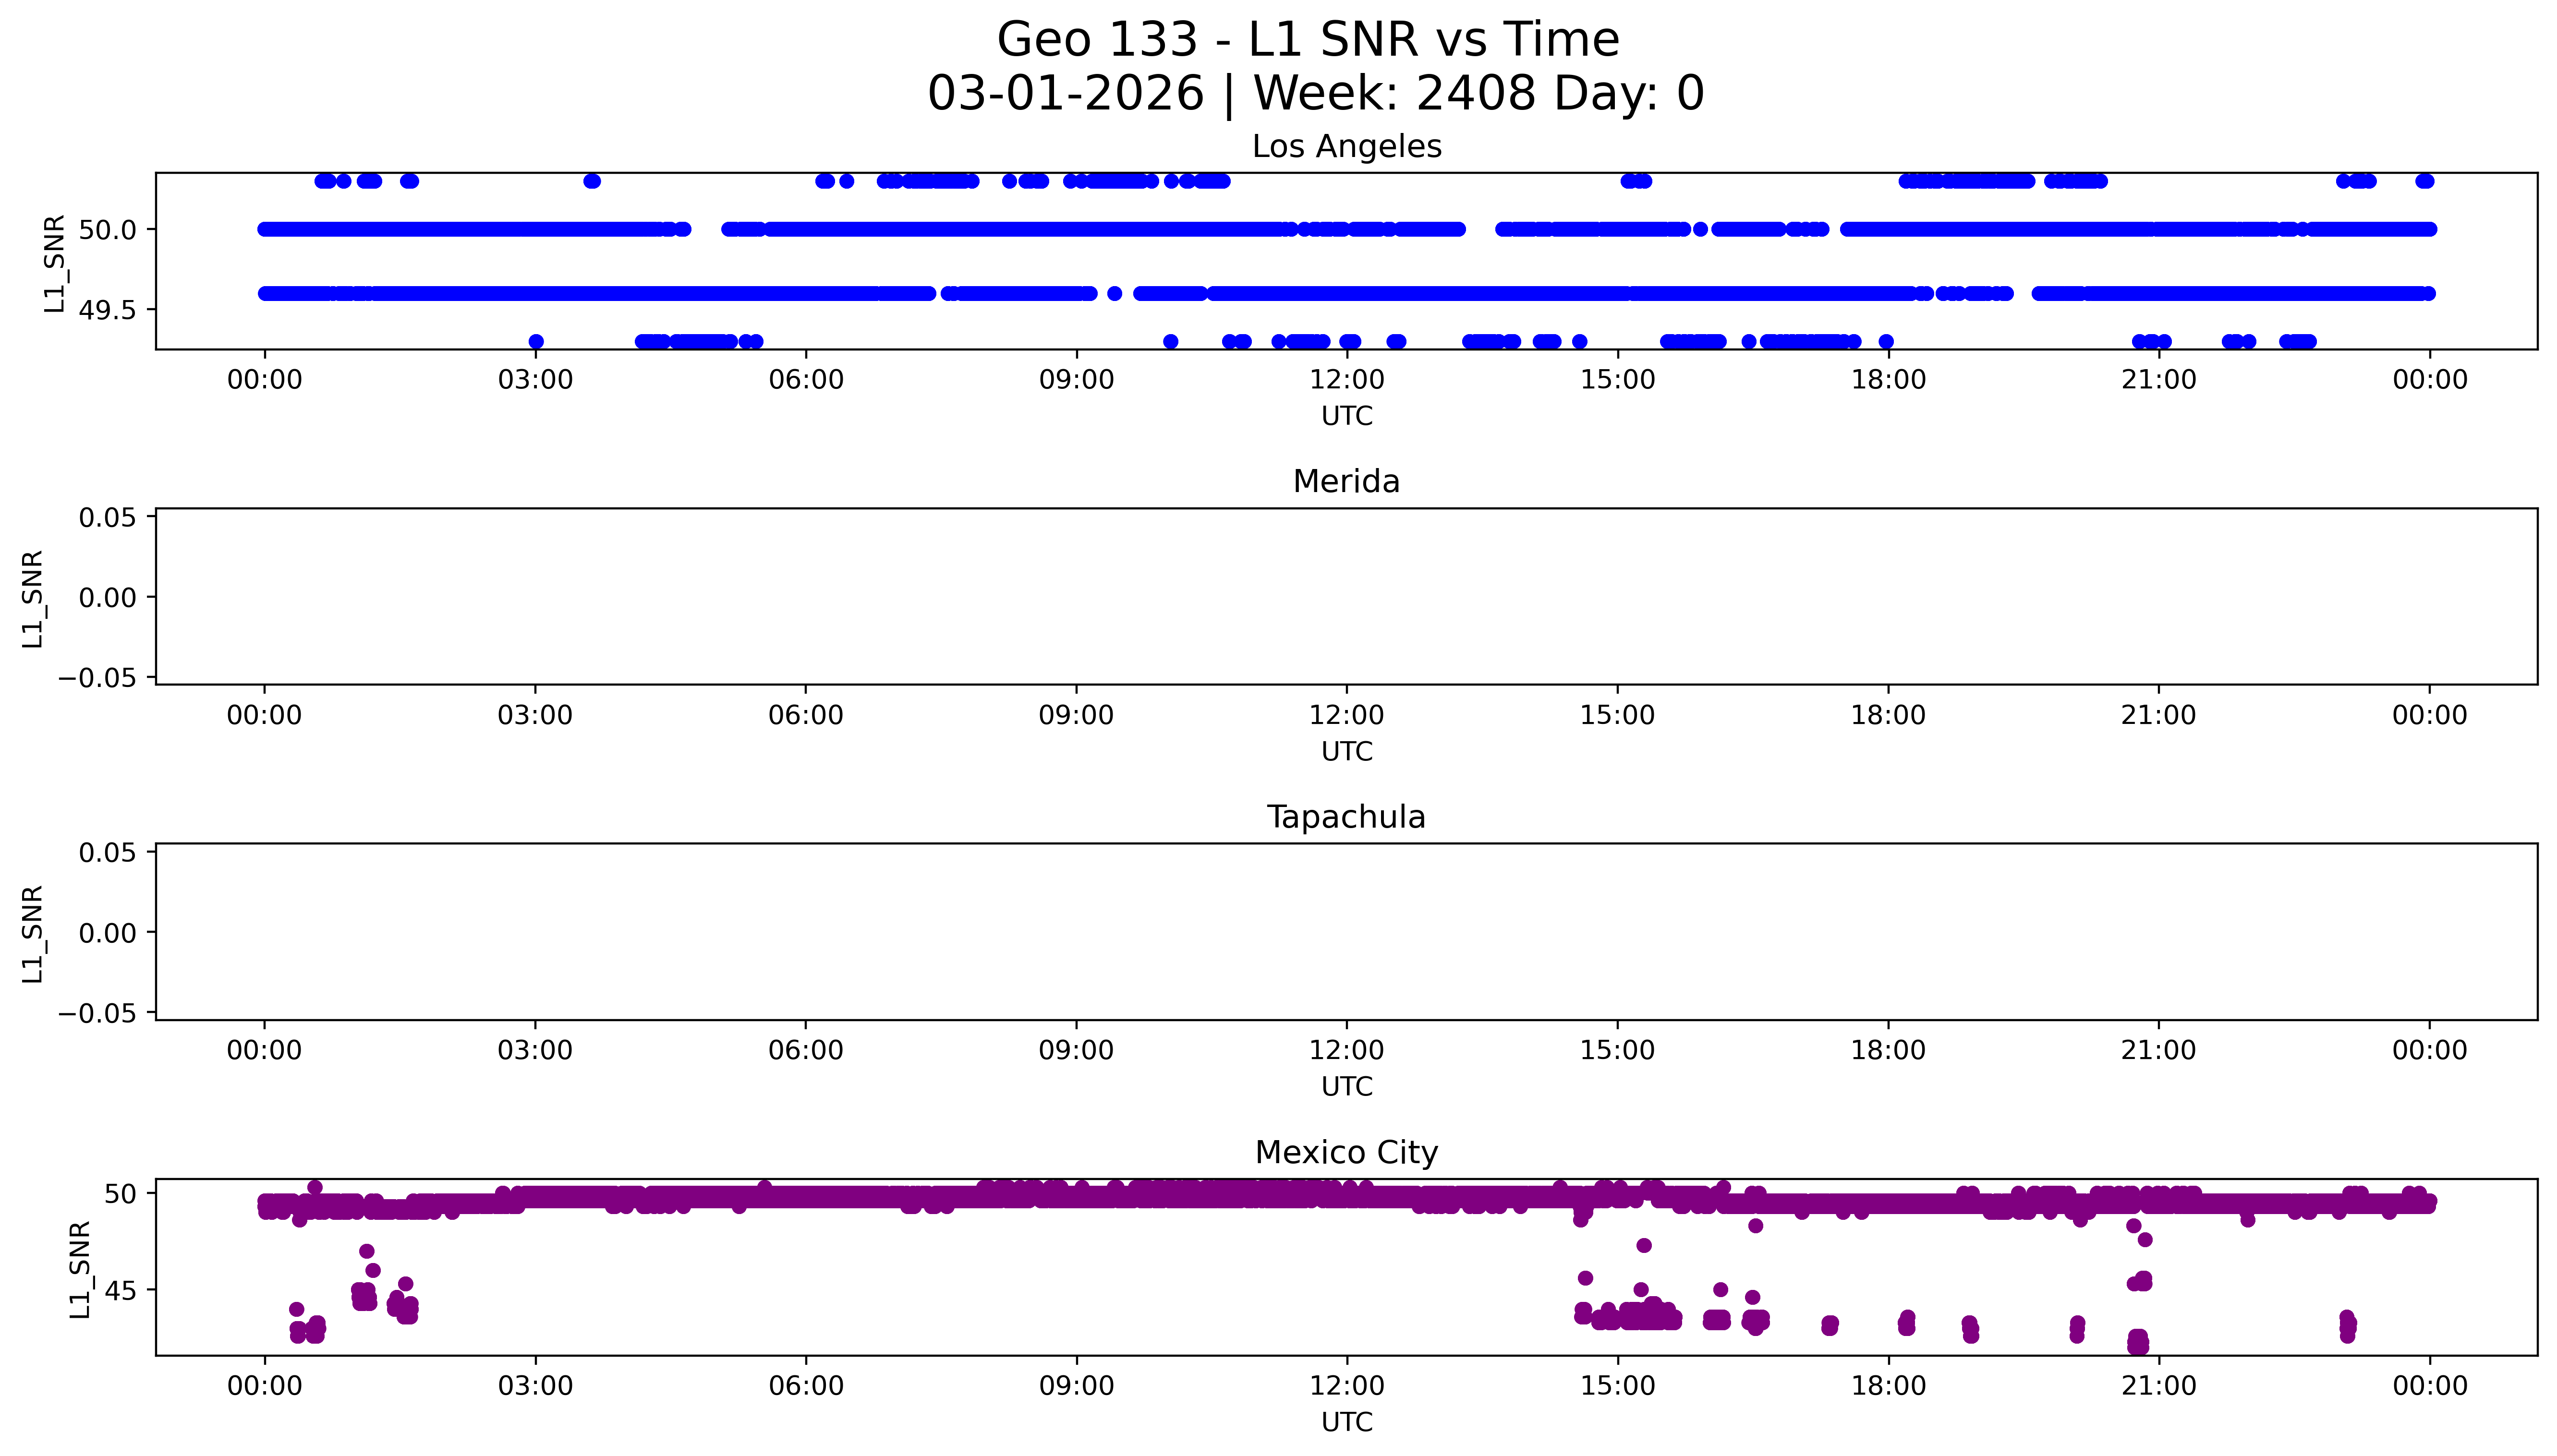Viewport: 2557px width, 1456px height.
Task: Select the 'Merida' subplot title
Action: pos(1346,482)
